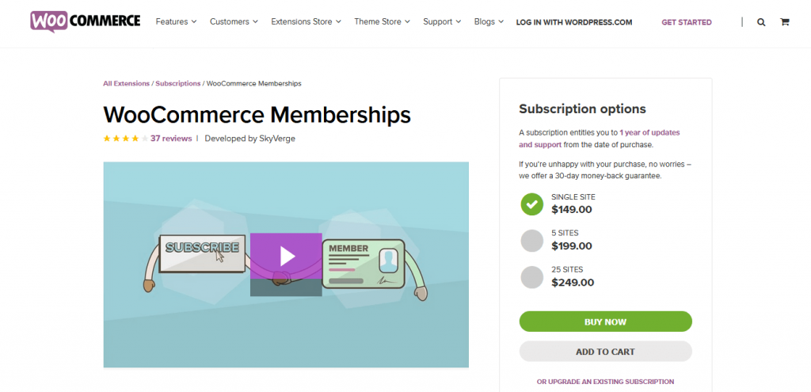
Task: Click the star rating icons
Action: (x=124, y=138)
